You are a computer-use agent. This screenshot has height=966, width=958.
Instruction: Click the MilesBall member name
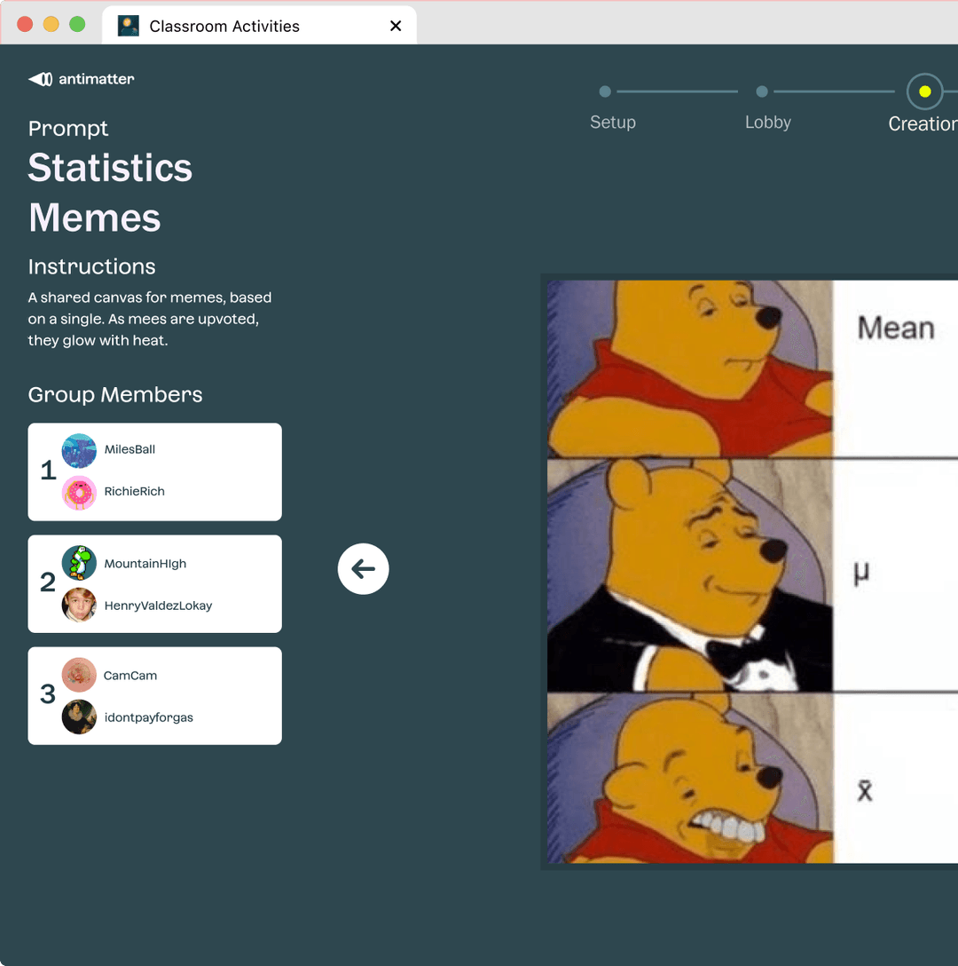(x=130, y=449)
